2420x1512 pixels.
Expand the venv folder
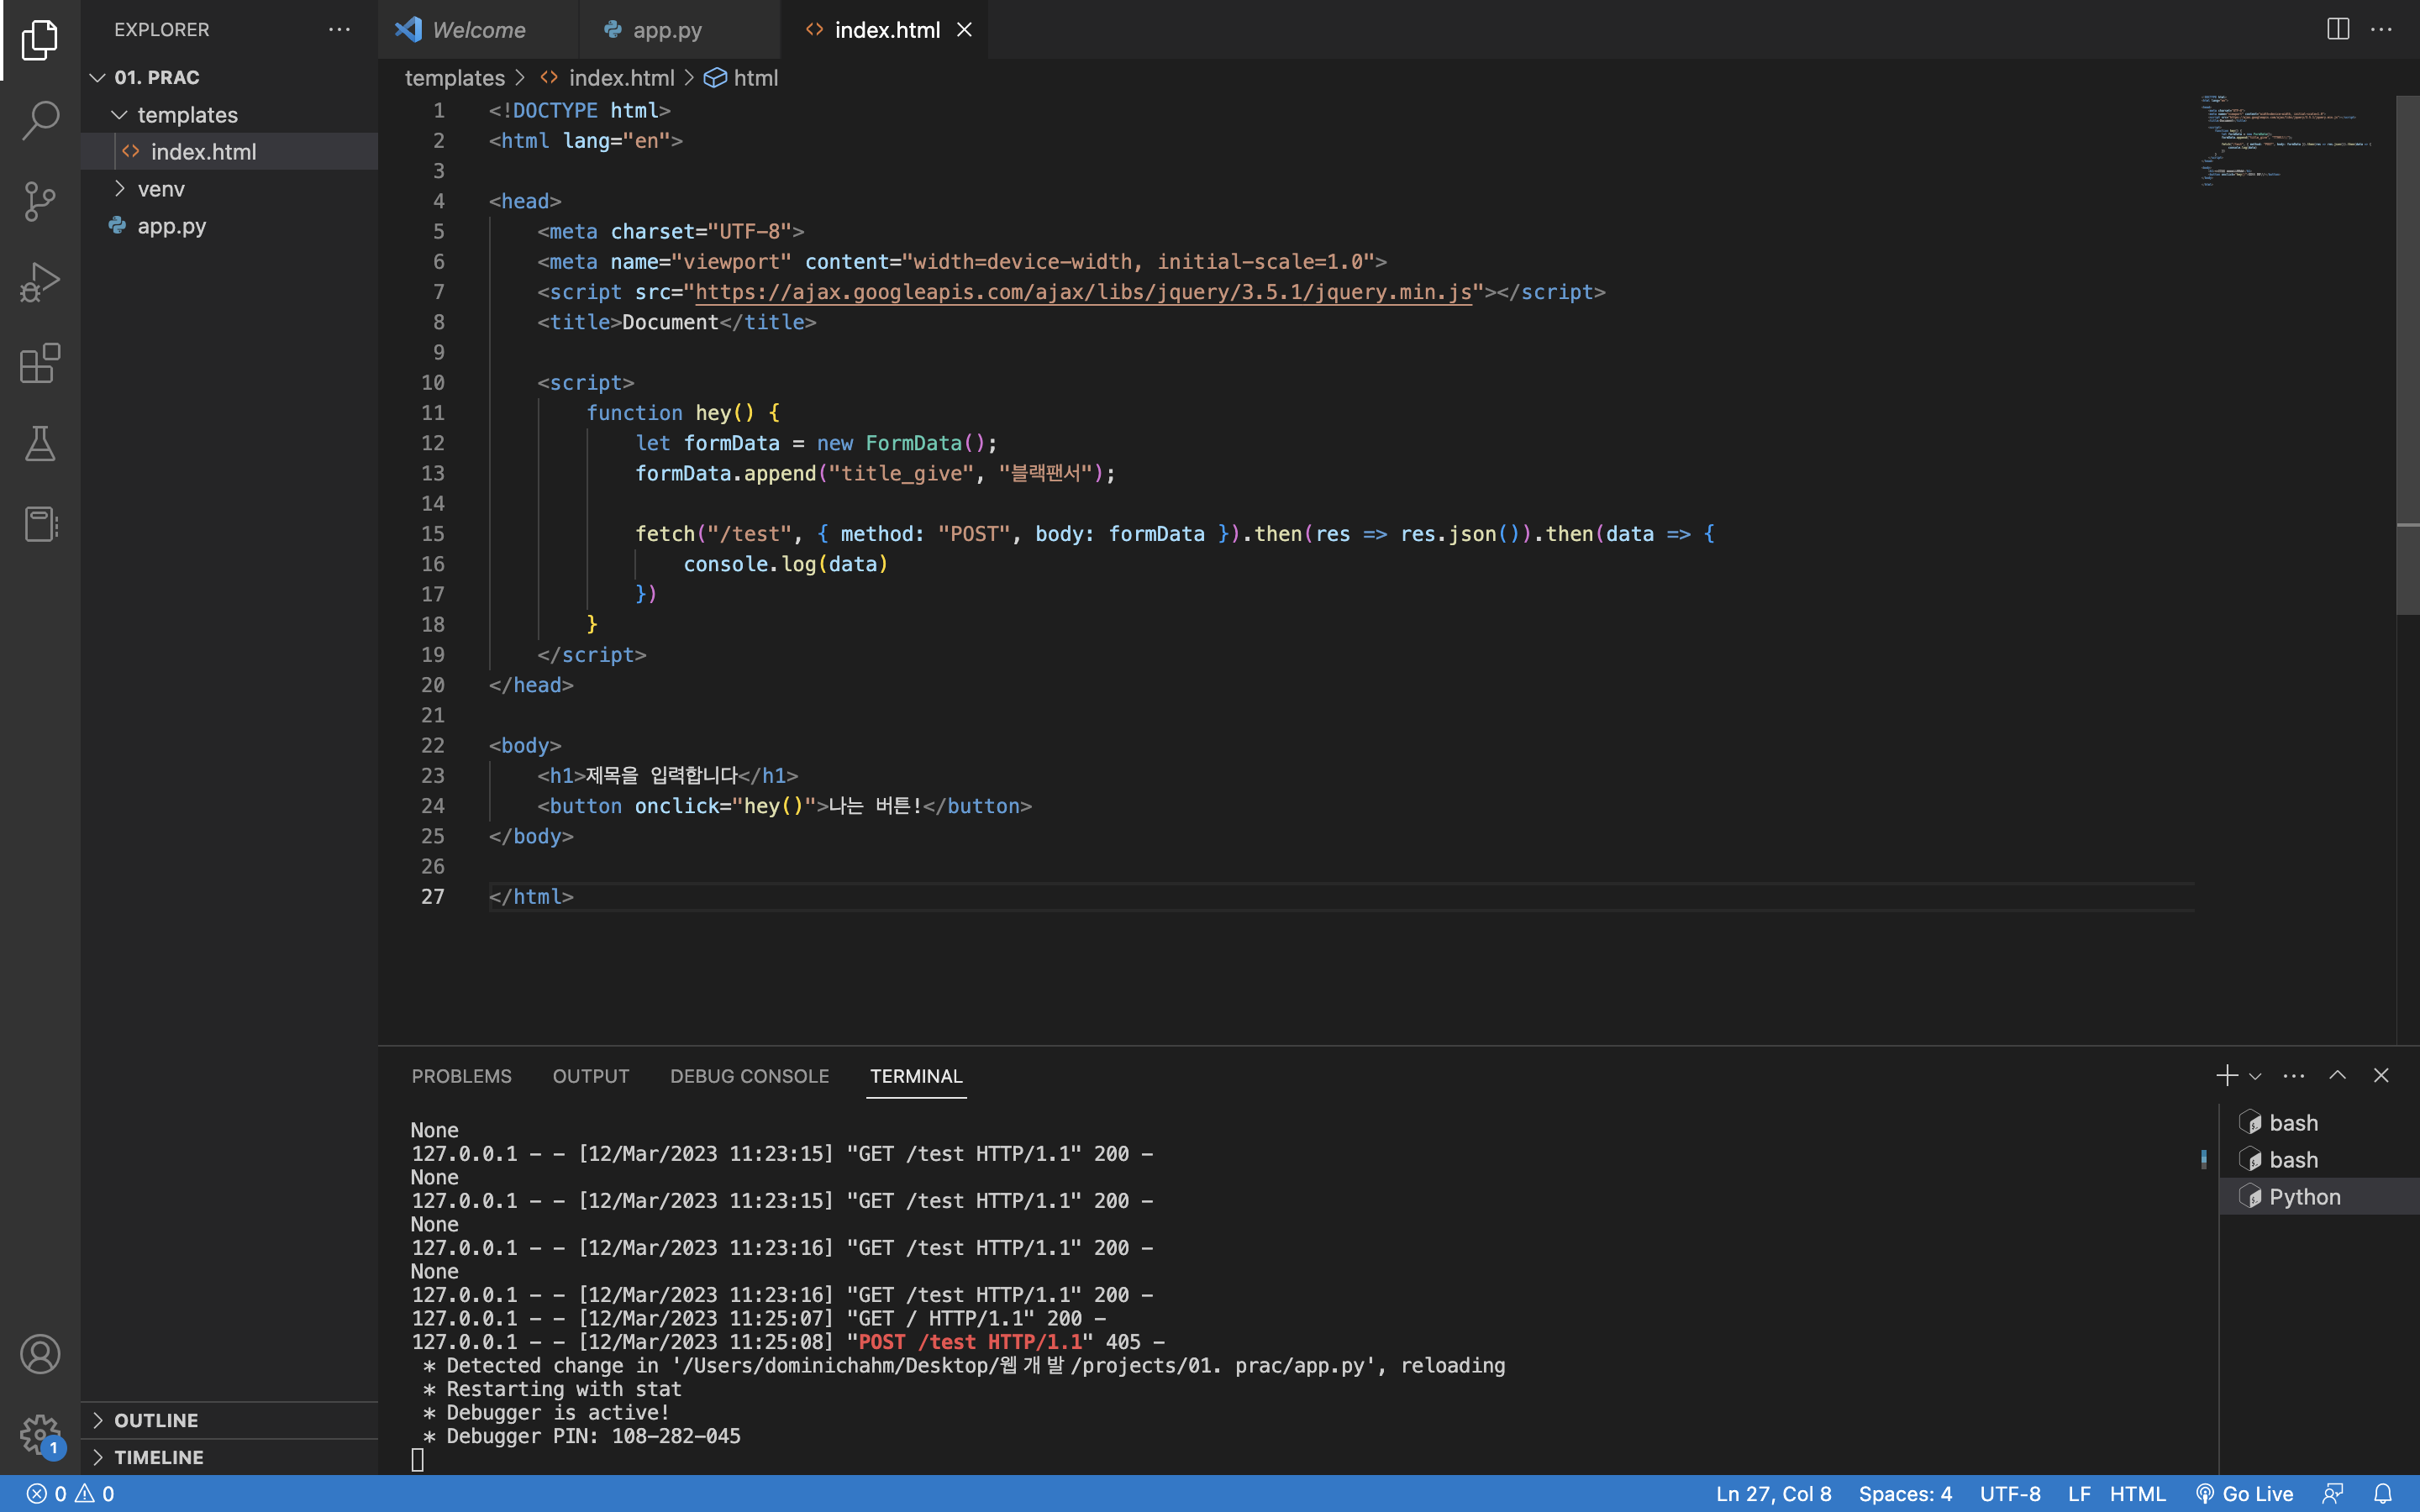229,189
